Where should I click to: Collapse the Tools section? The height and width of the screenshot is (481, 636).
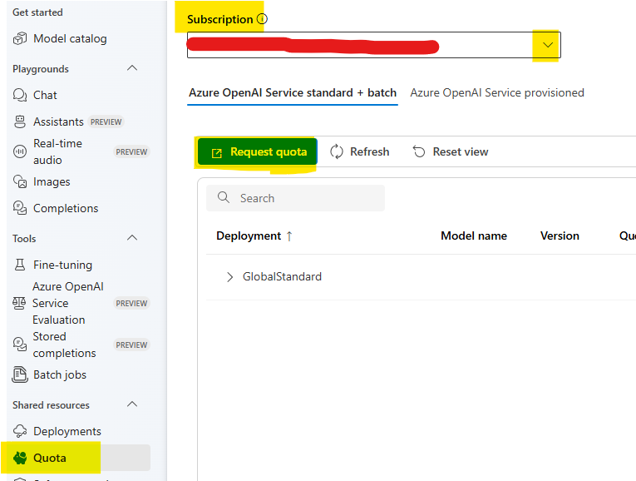tap(132, 238)
